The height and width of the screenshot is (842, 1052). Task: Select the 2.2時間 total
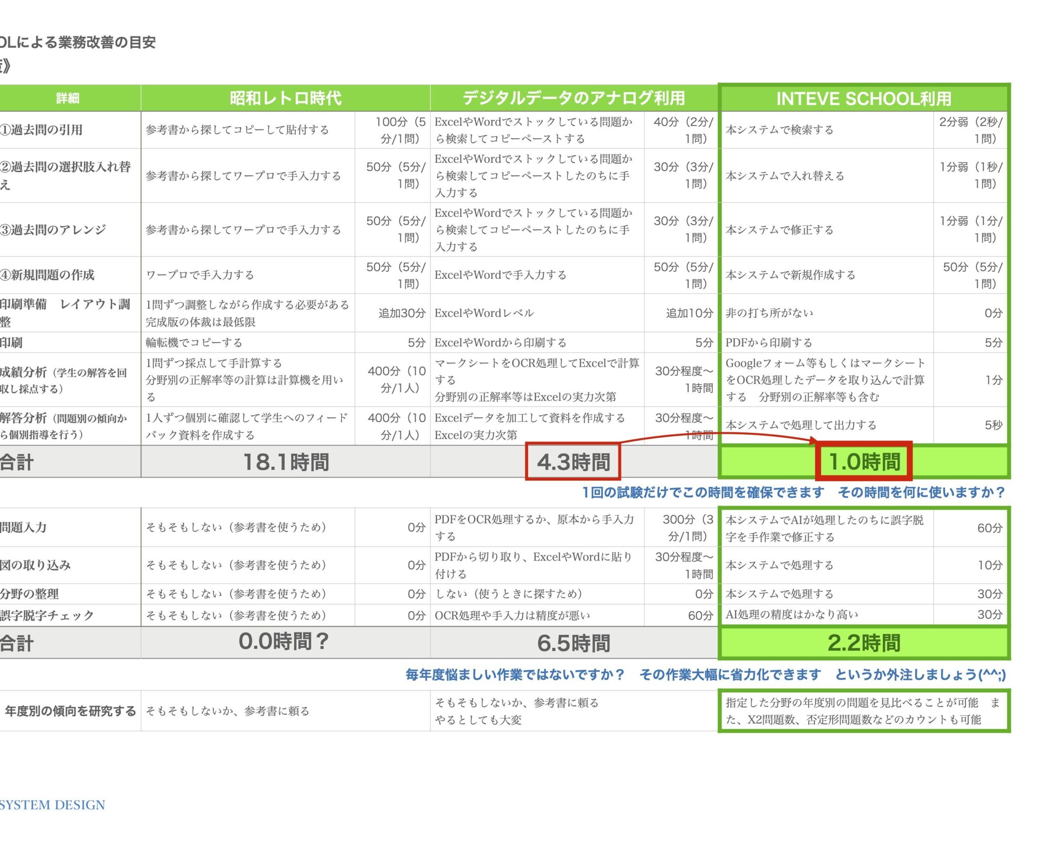point(864,643)
